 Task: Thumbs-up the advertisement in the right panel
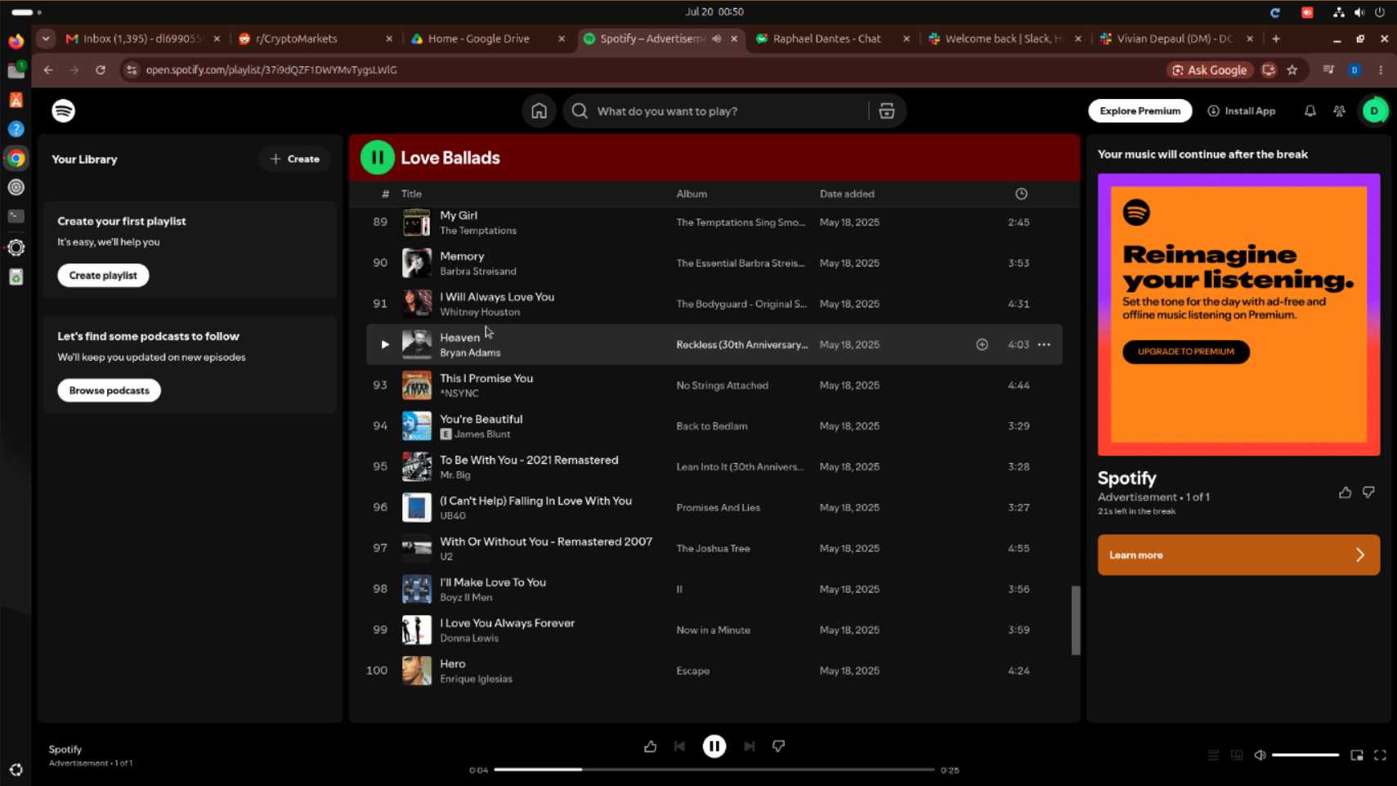tap(1345, 492)
